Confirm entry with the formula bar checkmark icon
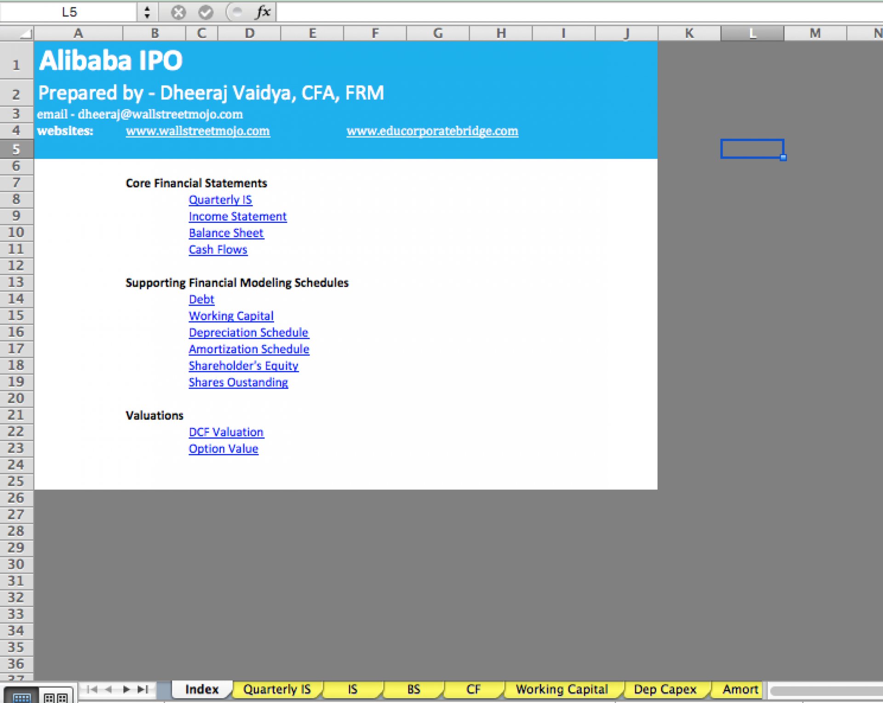 click(206, 12)
